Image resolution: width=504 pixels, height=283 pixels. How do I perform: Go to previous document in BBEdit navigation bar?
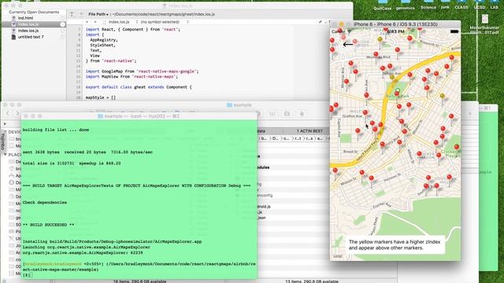click(x=87, y=22)
